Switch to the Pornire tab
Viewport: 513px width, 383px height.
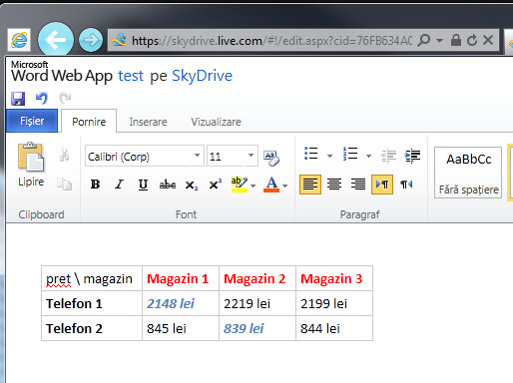point(89,122)
